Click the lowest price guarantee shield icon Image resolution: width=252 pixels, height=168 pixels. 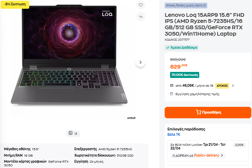tap(171, 94)
